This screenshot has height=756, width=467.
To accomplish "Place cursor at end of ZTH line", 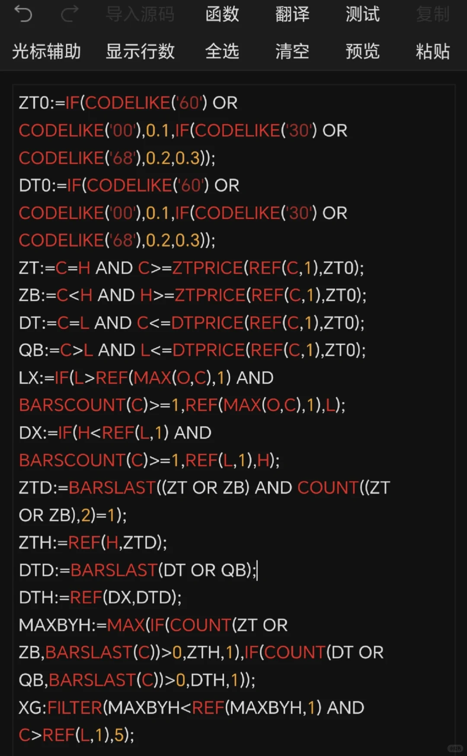I will point(167,543).
